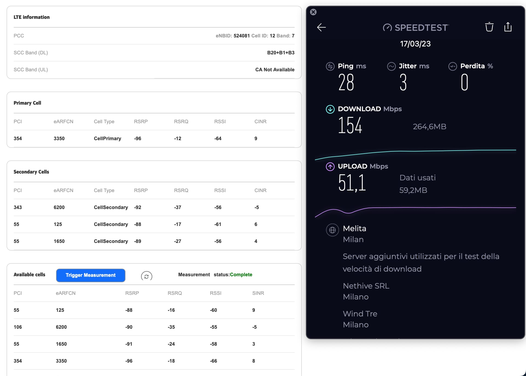Click the SCC Band (UL) label
Screen dimensions: 526x376
[31, 70]
